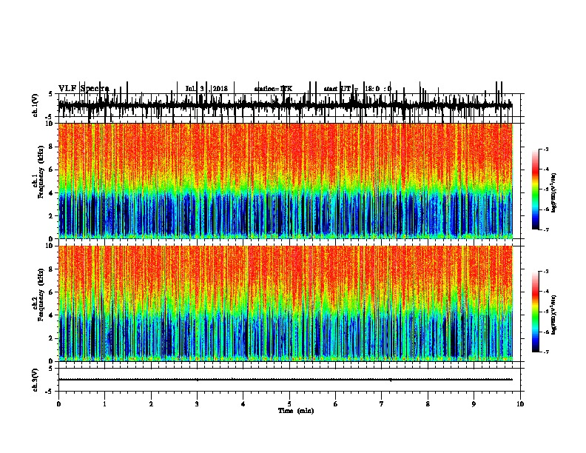Click the ch.2 colorbar log(PSD) label
This screenshot has height=453, width=586.
(x=553, y=315)
